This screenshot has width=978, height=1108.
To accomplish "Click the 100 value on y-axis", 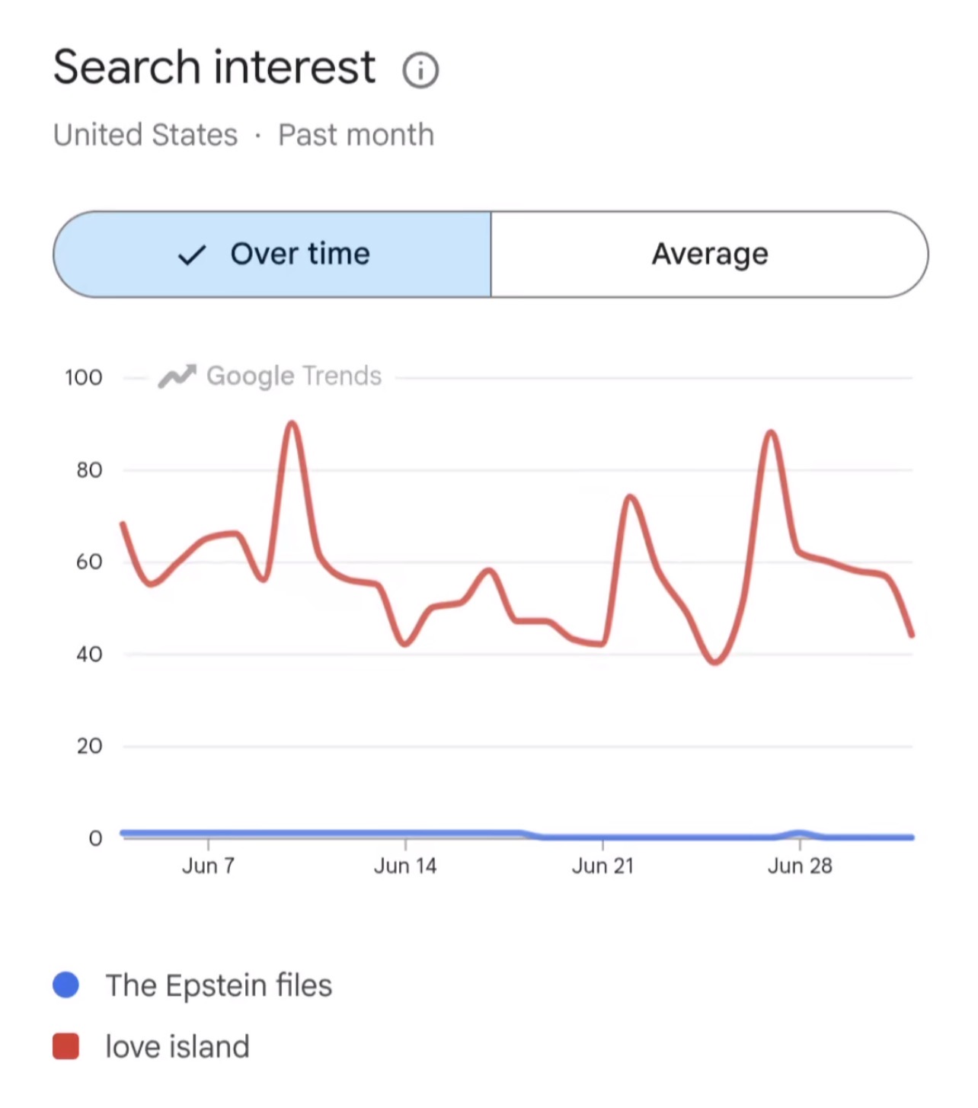I will [84, 377].
